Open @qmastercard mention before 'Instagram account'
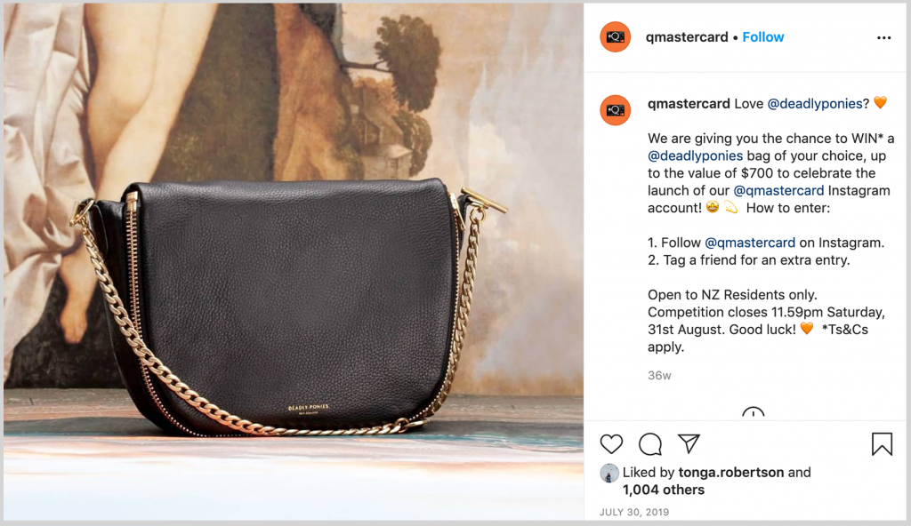This screenshot has height=526, width=911. 778,190
